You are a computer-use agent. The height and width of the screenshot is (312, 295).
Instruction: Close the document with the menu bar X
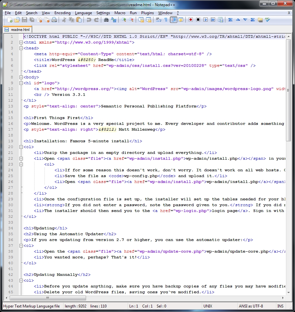pos(289,13)
